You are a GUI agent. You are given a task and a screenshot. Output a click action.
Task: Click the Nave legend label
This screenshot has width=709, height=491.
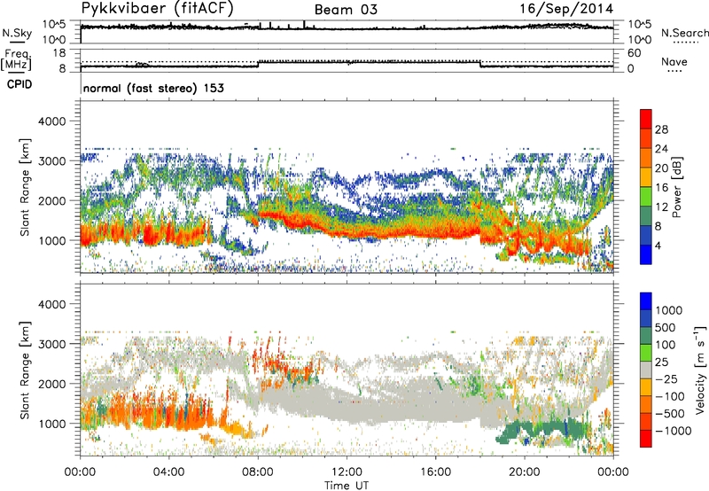(674, 62)
